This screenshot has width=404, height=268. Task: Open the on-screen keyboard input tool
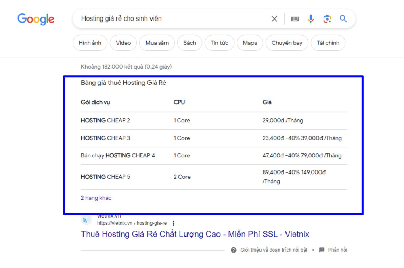295,19
